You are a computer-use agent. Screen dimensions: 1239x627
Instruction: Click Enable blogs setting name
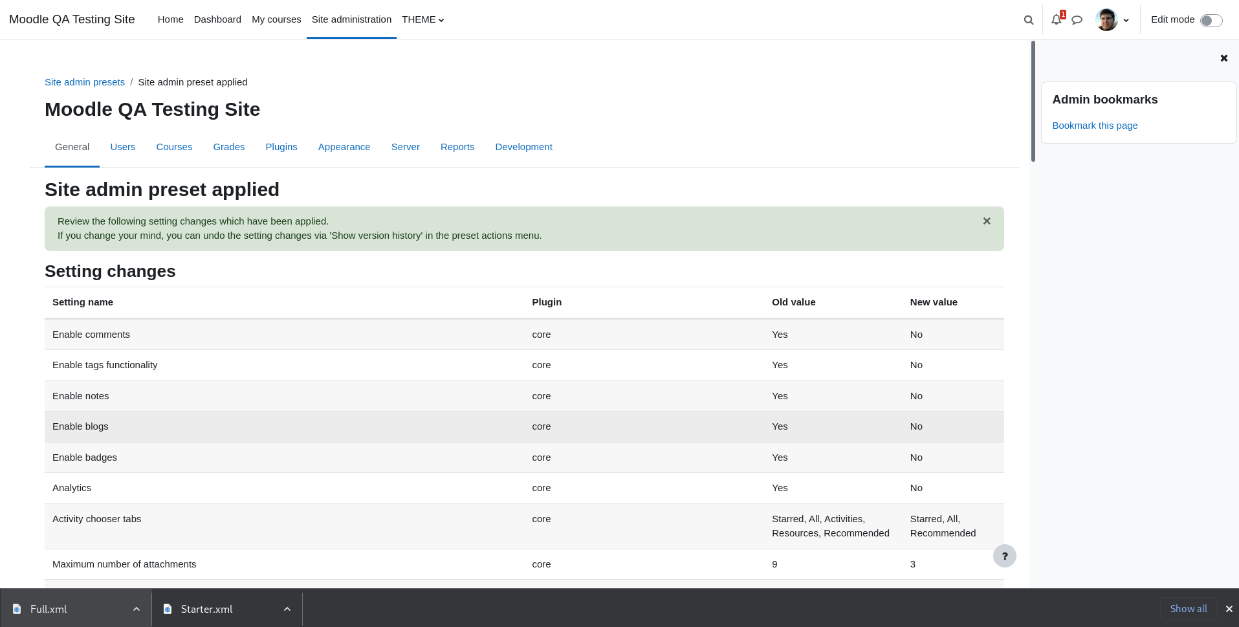(x=80, y=426)
